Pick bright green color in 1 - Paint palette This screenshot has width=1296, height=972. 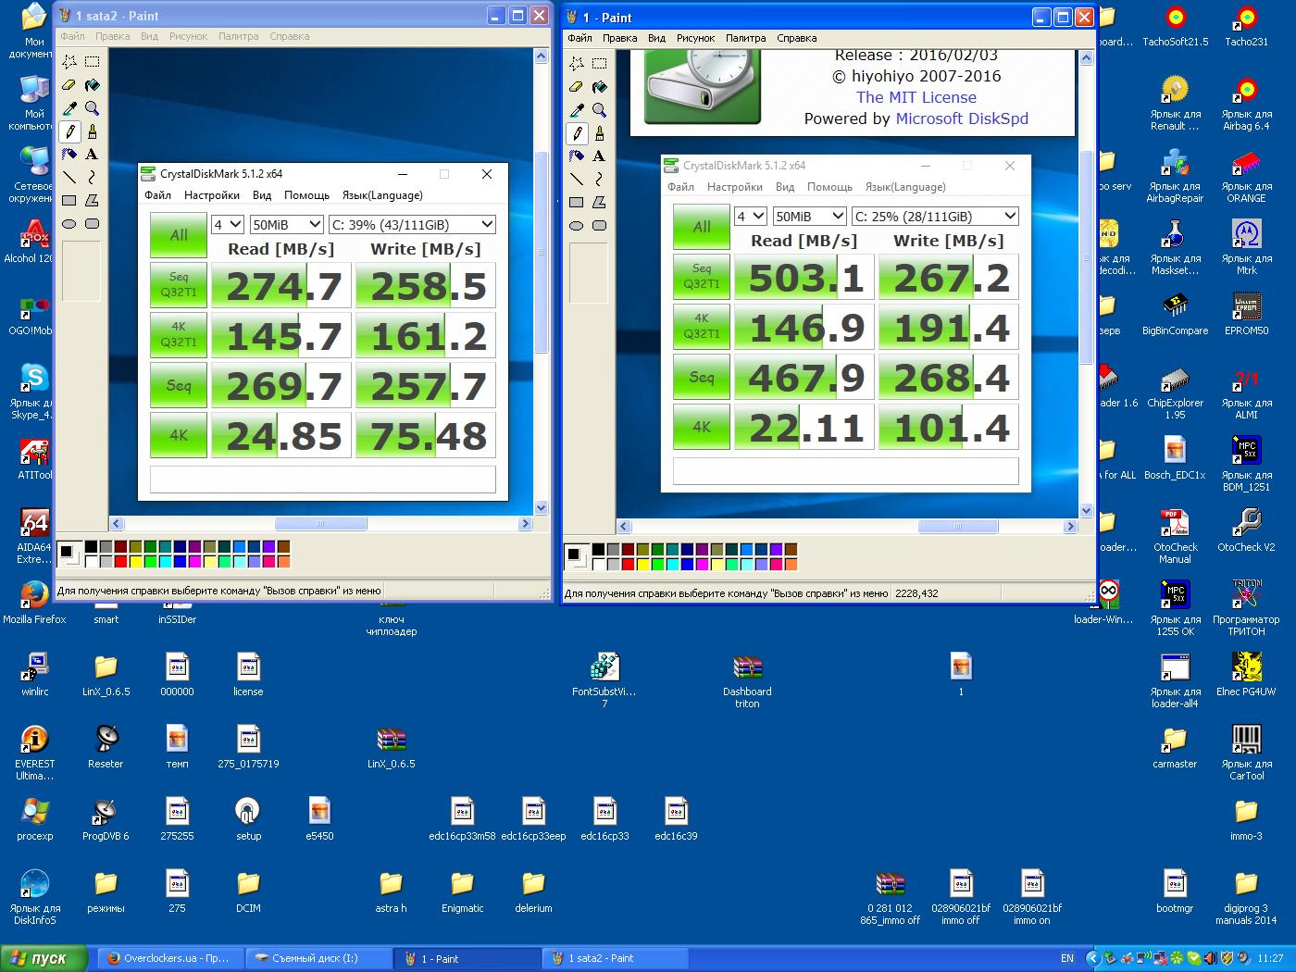pyautogui.click(x=658, y=564)
